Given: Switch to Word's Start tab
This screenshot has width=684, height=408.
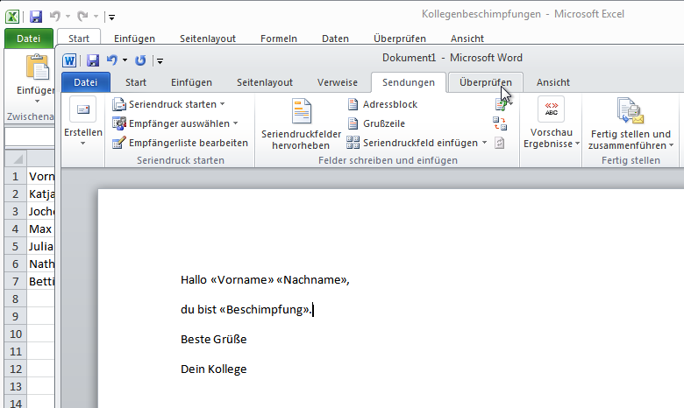Looking at the screenshot, I should 136,82.
